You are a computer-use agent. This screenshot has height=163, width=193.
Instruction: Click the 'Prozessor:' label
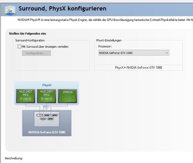(x=105, y=46)
